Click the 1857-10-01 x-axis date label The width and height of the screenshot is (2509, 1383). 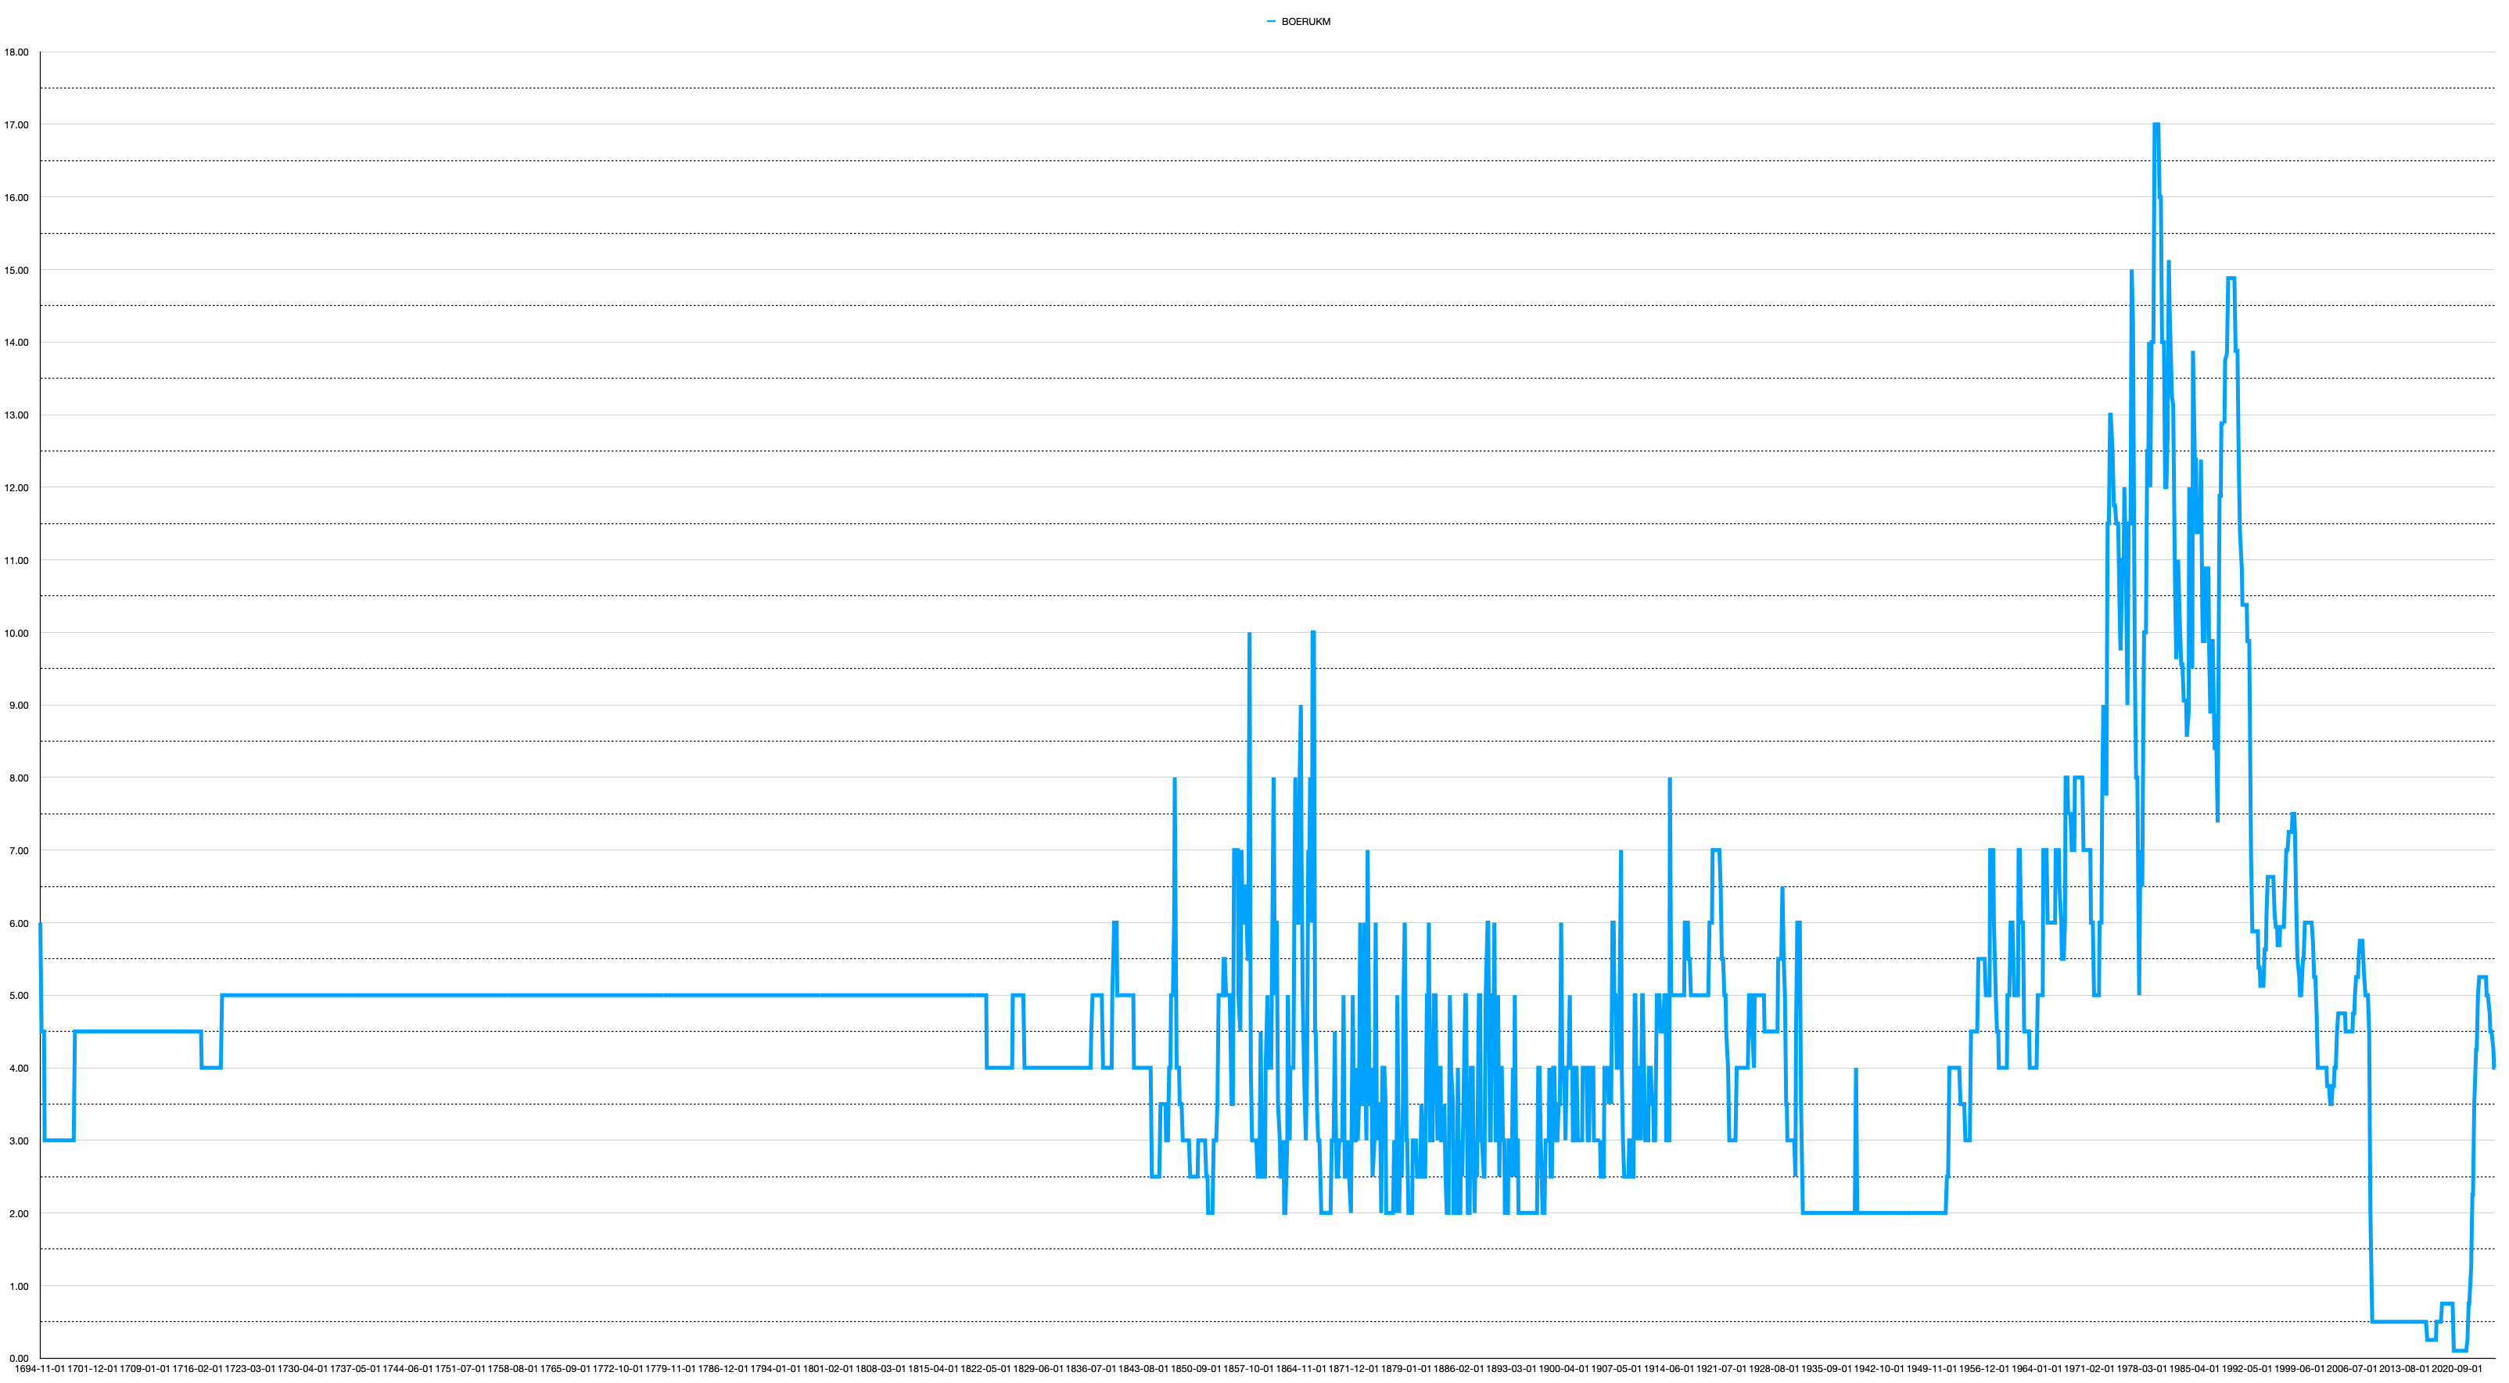[1249, 1368]
